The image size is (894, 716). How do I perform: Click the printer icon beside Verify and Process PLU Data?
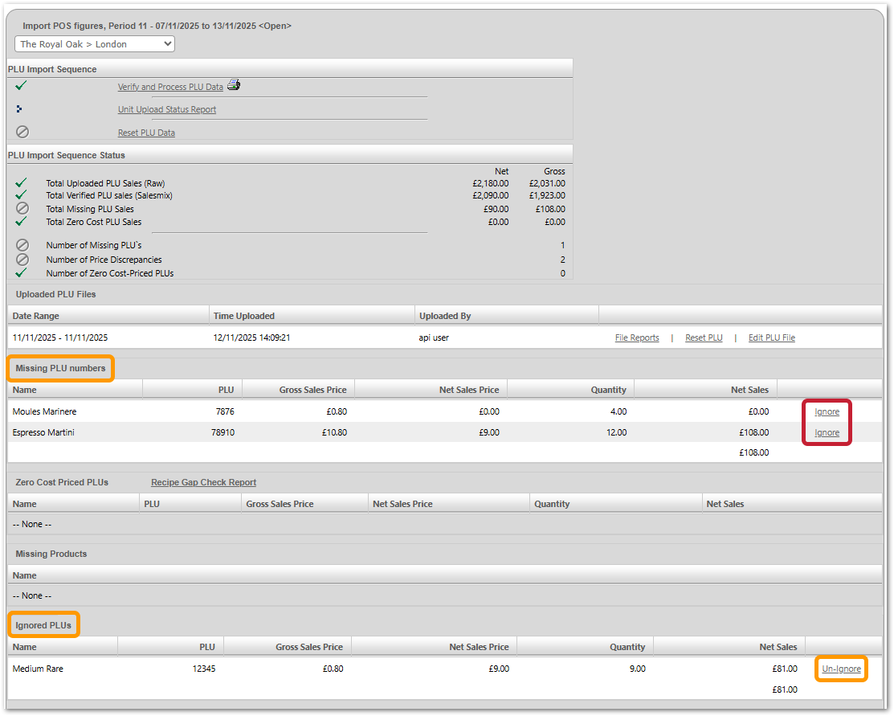point(233,85)
